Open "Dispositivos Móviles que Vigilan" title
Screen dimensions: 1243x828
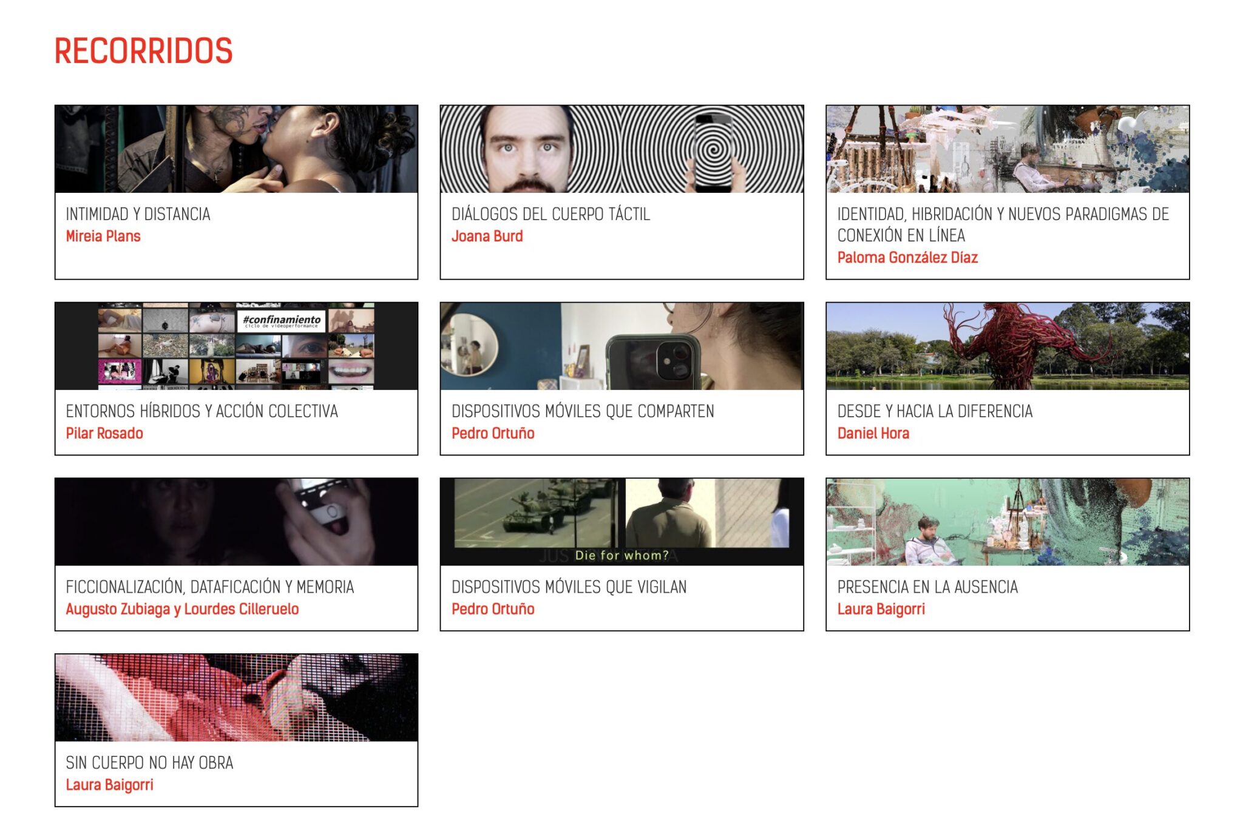(x=569, y=587)
